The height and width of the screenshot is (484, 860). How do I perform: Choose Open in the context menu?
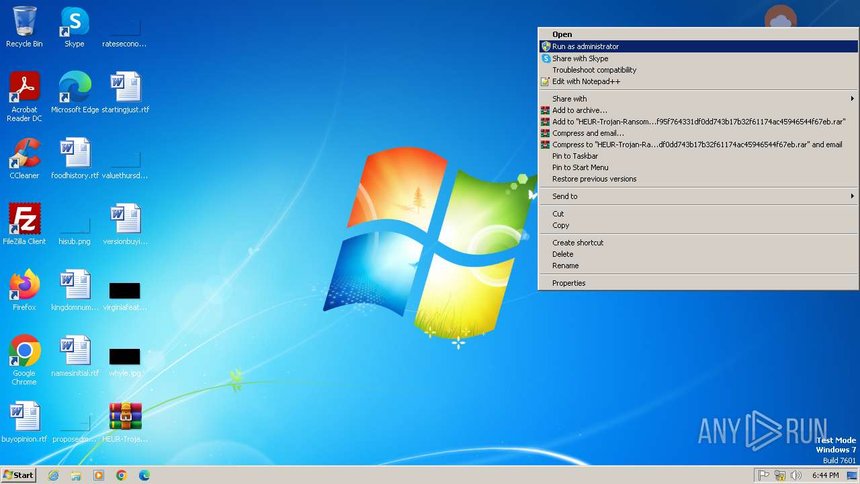(x=699, y=34)
